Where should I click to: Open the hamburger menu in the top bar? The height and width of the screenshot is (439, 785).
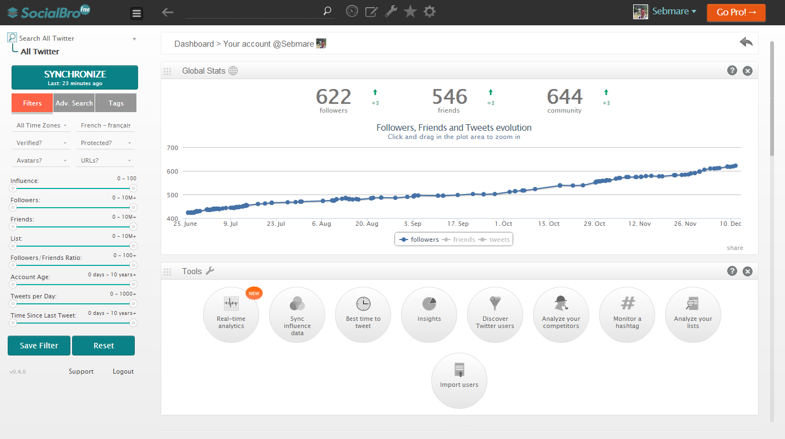pyautogui.click(x=137, y=13)
